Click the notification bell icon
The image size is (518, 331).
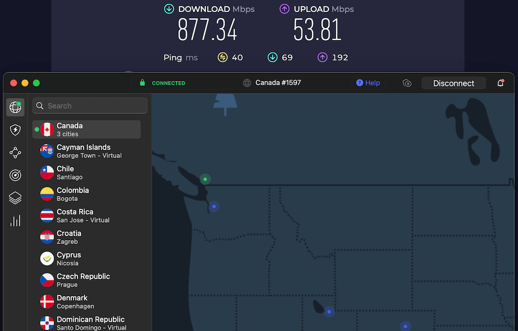[501, 83]
